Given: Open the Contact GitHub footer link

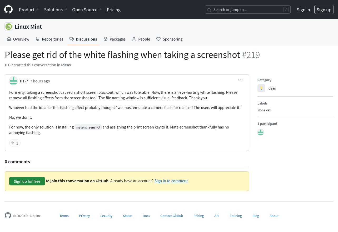Looking at the screenshot, I should (x=172, y=216).
